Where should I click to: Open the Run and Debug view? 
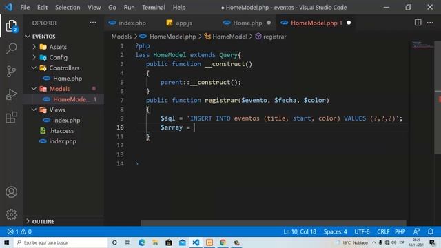[11, 94]
